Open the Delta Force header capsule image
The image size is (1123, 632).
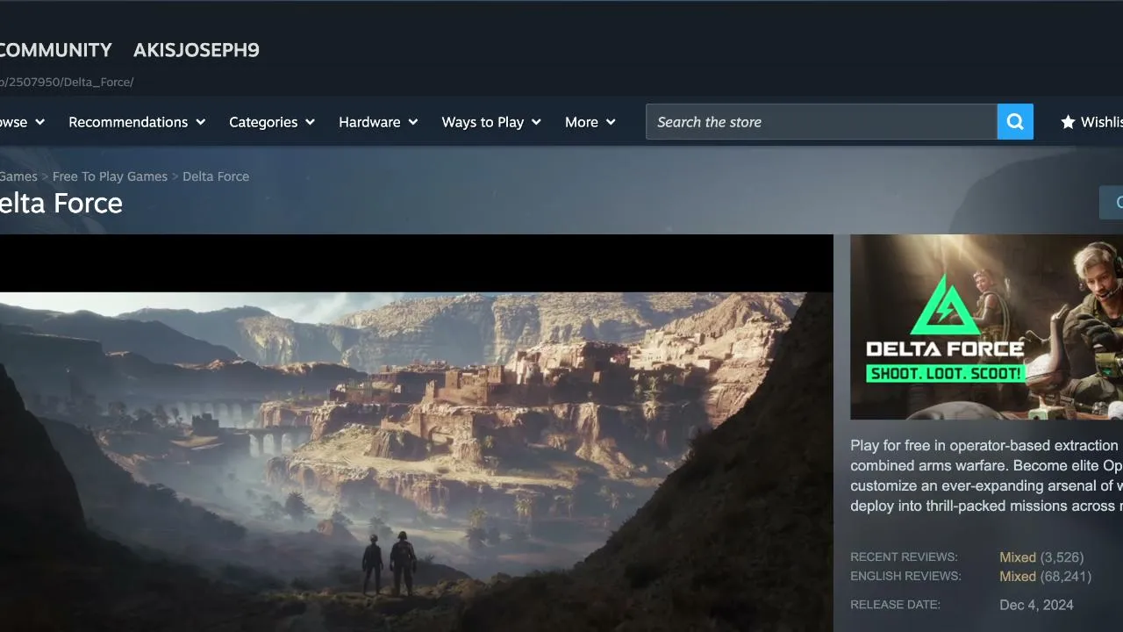click(x=986, y=327)
